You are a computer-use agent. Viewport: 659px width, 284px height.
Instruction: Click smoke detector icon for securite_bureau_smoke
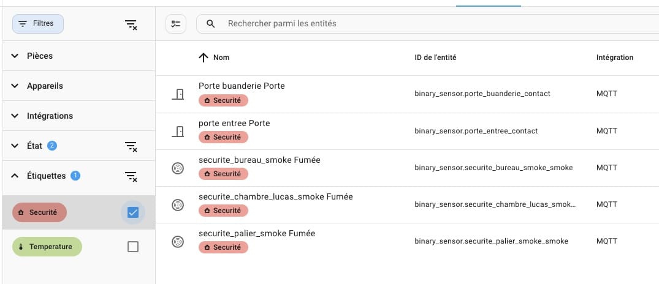[x=178, y=168]
